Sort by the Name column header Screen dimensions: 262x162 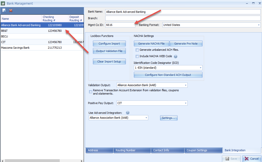pos(21,19)
